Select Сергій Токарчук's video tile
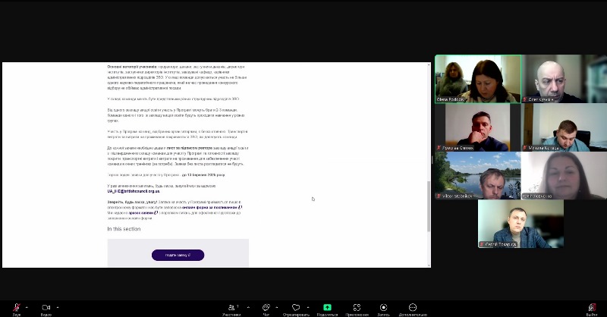This screenshot has width=607, height=317. [521, 224]
